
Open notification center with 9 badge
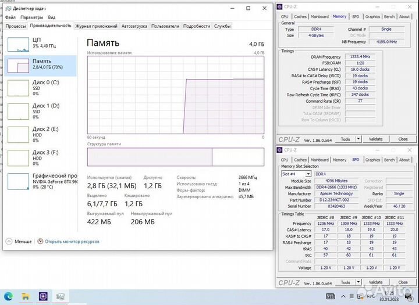pyautogui.click(x=409, y=297)
